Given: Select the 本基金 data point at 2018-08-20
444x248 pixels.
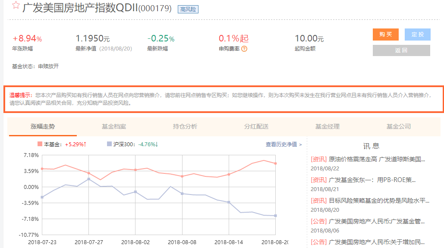Looking at the screenshot, I should tap(276, 163).
